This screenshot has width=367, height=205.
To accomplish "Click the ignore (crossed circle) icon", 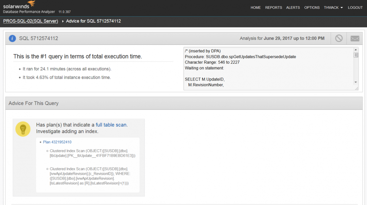I will pyautogui.click(x=339, y=38).
